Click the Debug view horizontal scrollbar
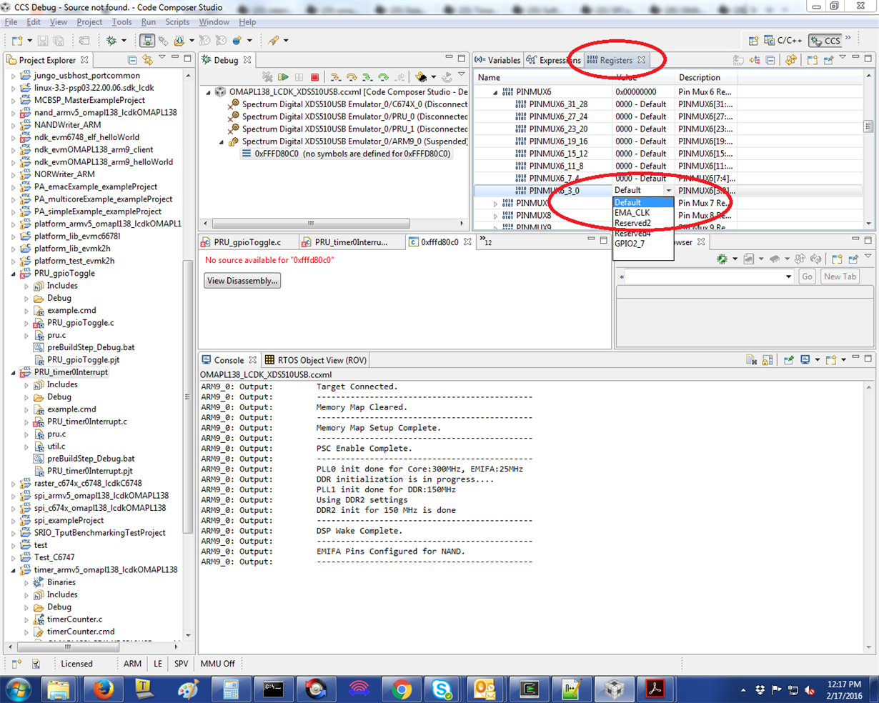Image resolution: width=879 pixels, height=703 pixels. point(311,224)
